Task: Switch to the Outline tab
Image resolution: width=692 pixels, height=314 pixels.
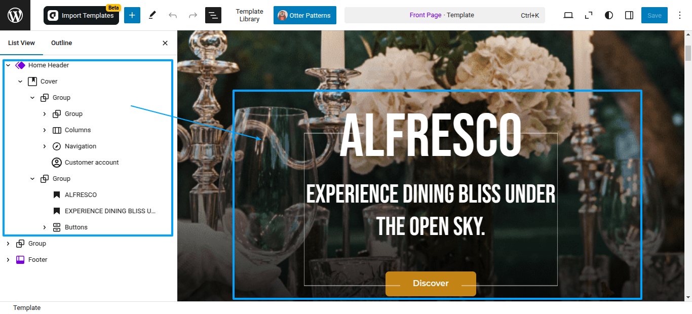Action: tap(62, 43)
